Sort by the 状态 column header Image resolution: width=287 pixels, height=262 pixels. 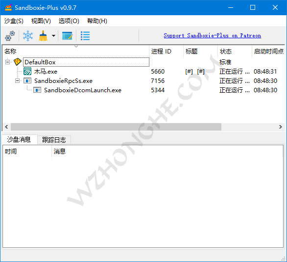pyautogui.click(x=235, y=51)
